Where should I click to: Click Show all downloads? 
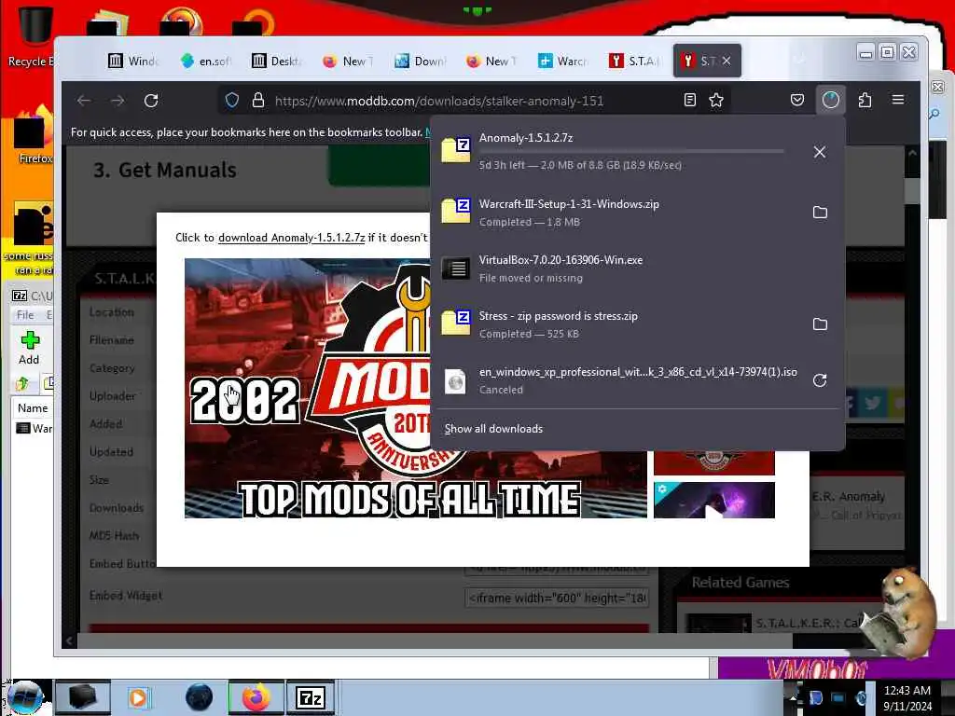493,429
